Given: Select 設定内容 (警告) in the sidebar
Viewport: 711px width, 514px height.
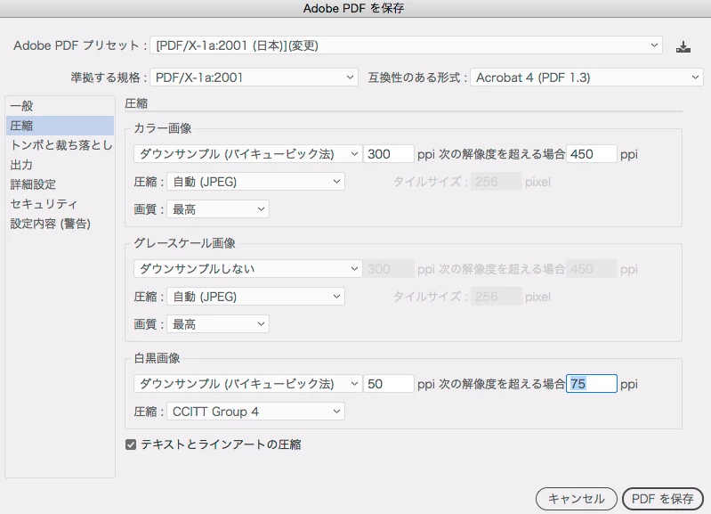Looking at the screenshot, I should tap(60, 224).
